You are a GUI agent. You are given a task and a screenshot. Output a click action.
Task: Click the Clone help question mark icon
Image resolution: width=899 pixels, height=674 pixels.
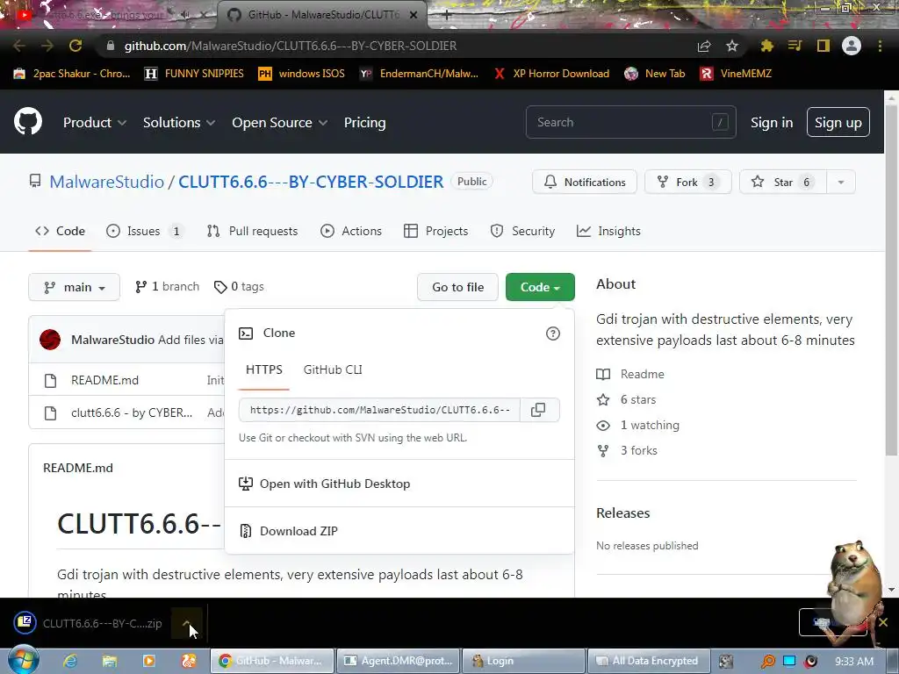click(553, 333)
